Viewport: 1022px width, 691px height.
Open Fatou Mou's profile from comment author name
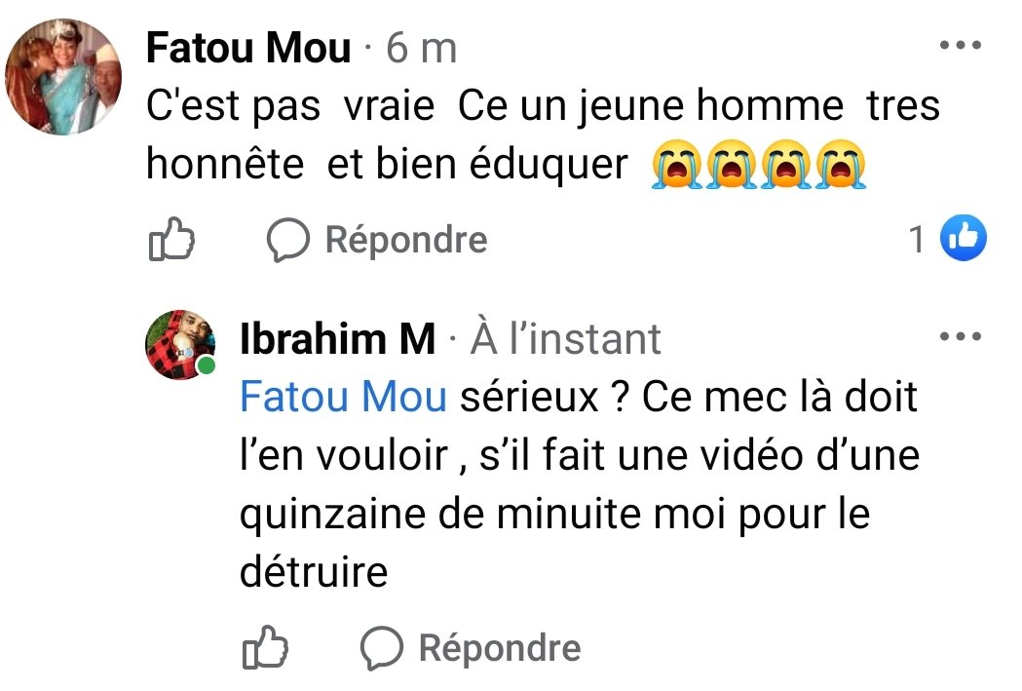click(x=248, y=48)
